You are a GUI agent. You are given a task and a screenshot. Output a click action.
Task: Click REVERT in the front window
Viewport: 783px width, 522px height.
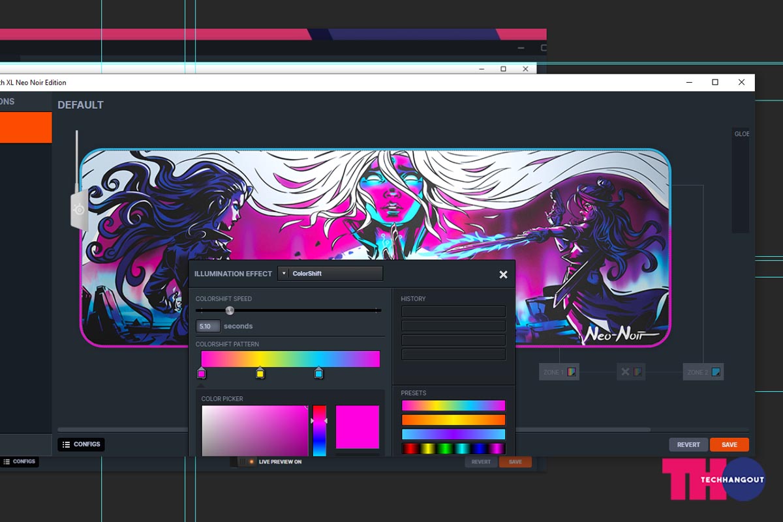tap(688, 444)
